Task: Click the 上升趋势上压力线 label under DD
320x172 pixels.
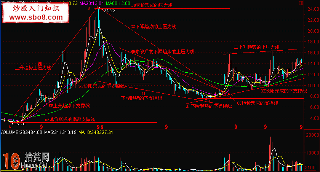Action: (x=33, y=68)
